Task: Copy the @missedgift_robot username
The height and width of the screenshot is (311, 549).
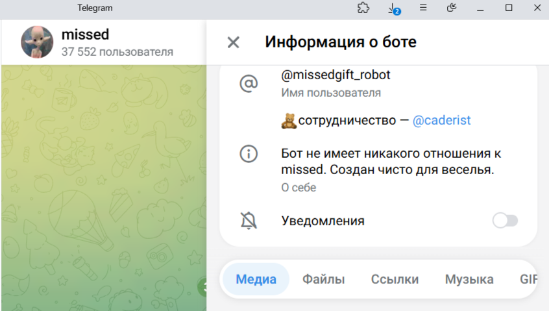Action: point(335,75)
